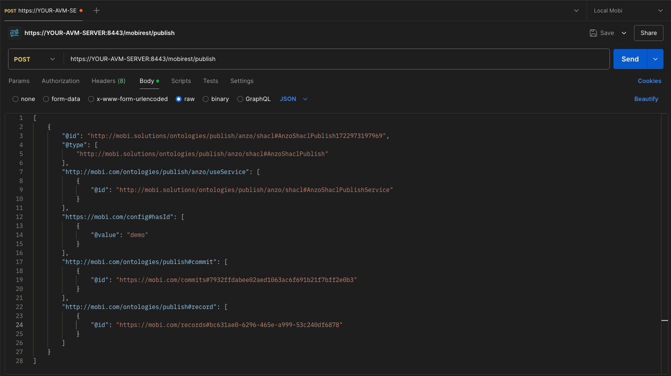Click the records#bc631ae0 value on line 24

229,325
